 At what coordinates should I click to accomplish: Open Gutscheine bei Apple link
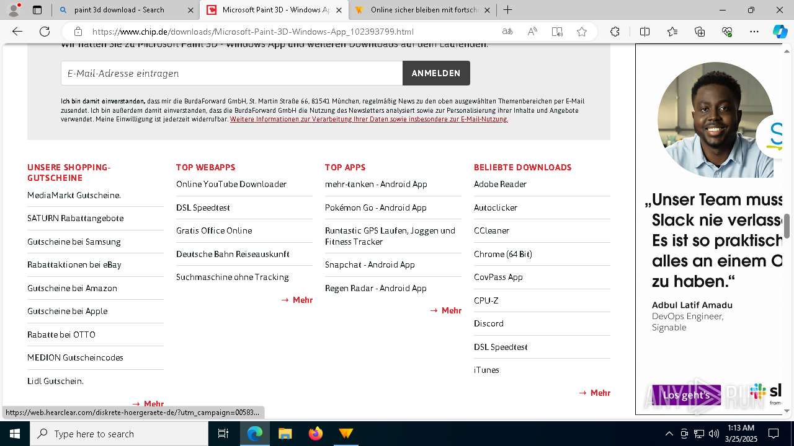click(x=67, y=311)
